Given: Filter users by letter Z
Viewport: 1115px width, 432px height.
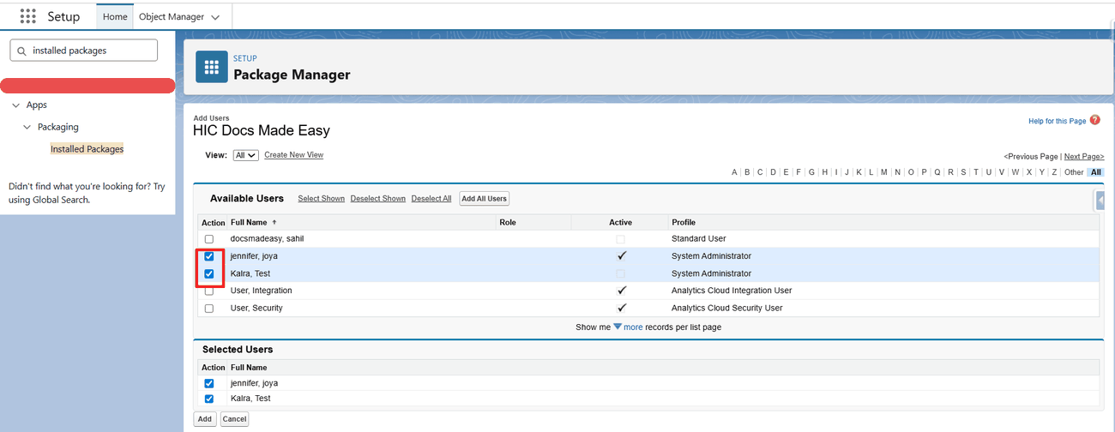Looking at the screenshot, I should (x=1054, y=172).
